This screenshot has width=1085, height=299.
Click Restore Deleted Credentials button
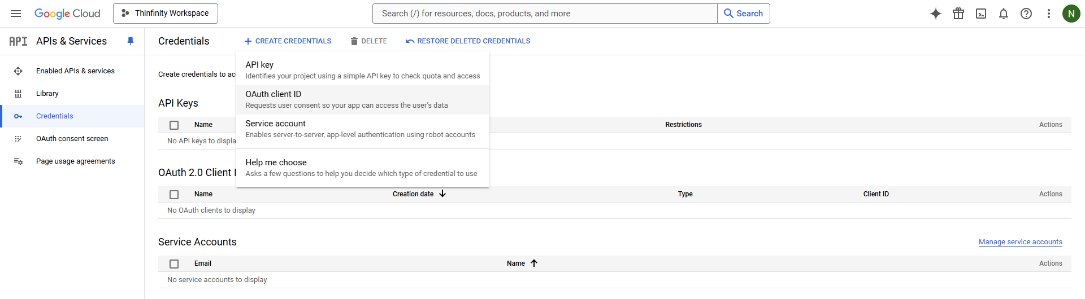tap(468, 41)
